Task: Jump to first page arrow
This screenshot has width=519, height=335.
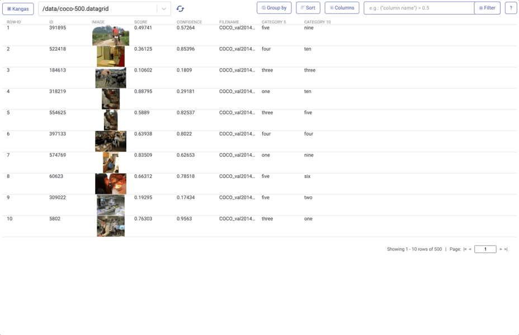Action: click(465, 250)
